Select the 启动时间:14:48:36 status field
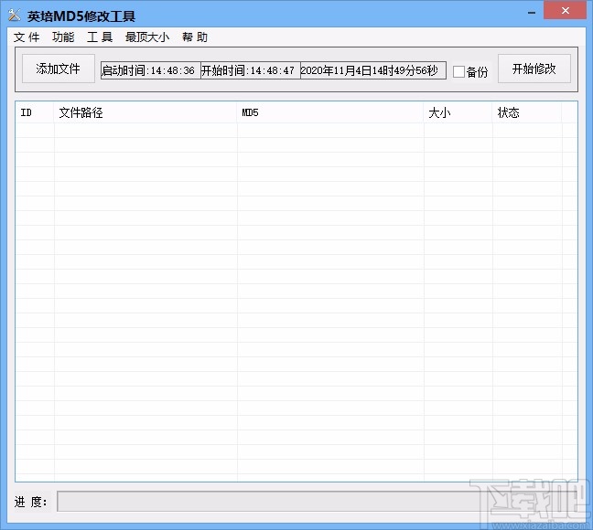 [150, 70]
